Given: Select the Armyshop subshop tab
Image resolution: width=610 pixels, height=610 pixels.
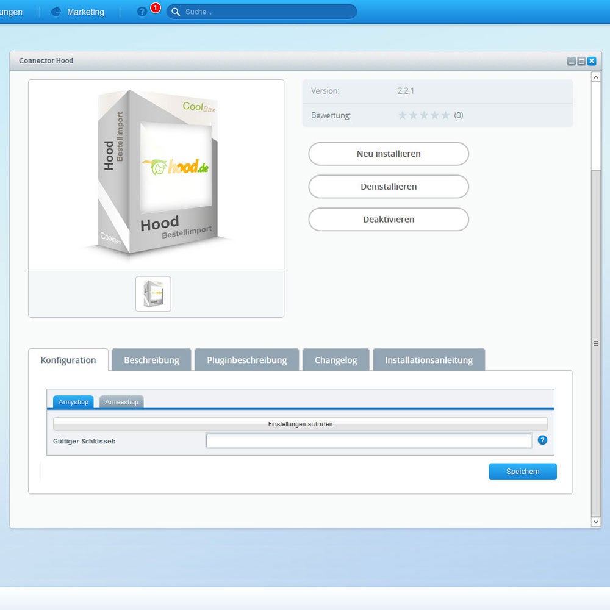Looking at the screenshot, I should click(73, 402).
